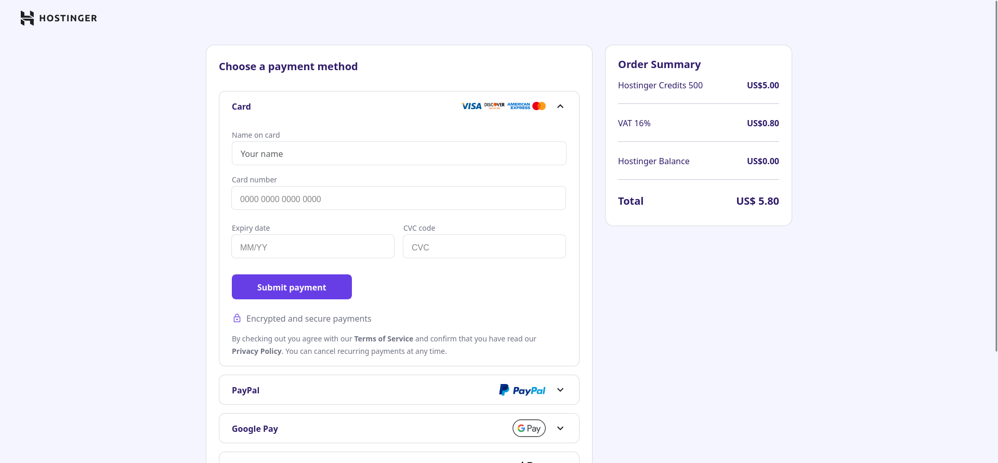Click the 'VAT 16%' row label

[x=634, y=123]
